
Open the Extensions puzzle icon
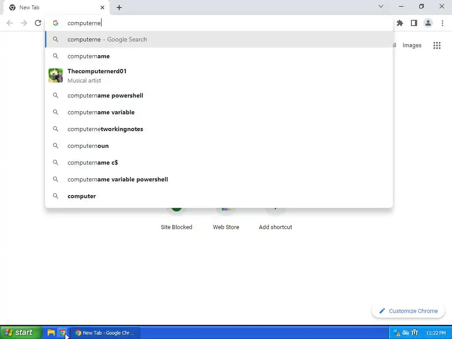point(400,23)
